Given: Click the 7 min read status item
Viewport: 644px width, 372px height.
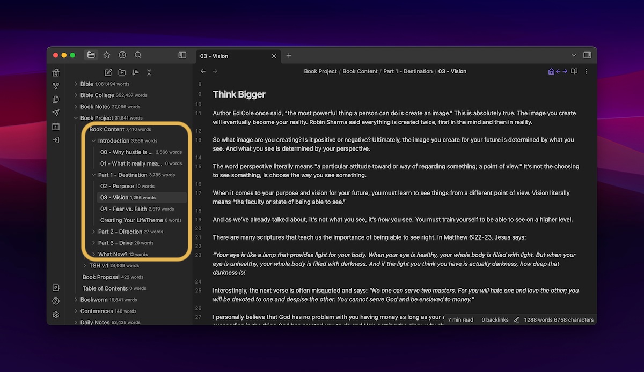Looking at the screenshot, I should click(x=460, y=320).
